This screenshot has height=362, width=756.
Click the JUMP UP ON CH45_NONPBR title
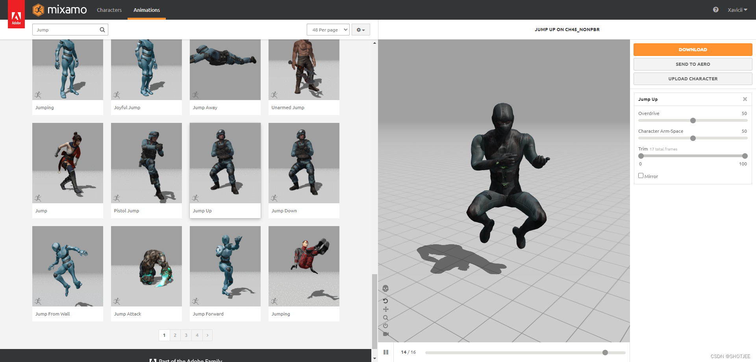pos(567,30)
